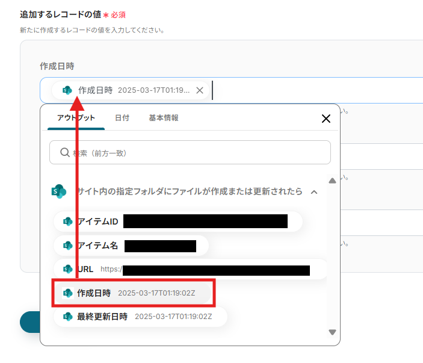
Task: Select the アイテム名 output item
Action: point(131,246)
